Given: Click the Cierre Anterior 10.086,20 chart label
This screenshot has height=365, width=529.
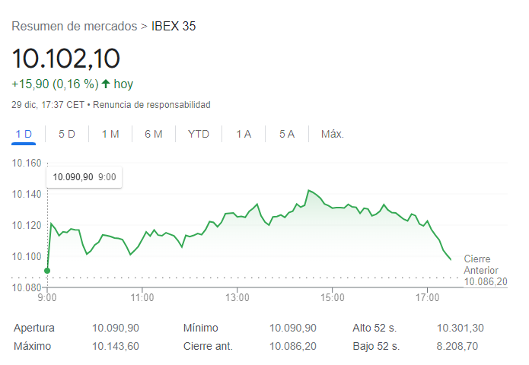Looking at the screenshot, I should [x=485, y=270].
